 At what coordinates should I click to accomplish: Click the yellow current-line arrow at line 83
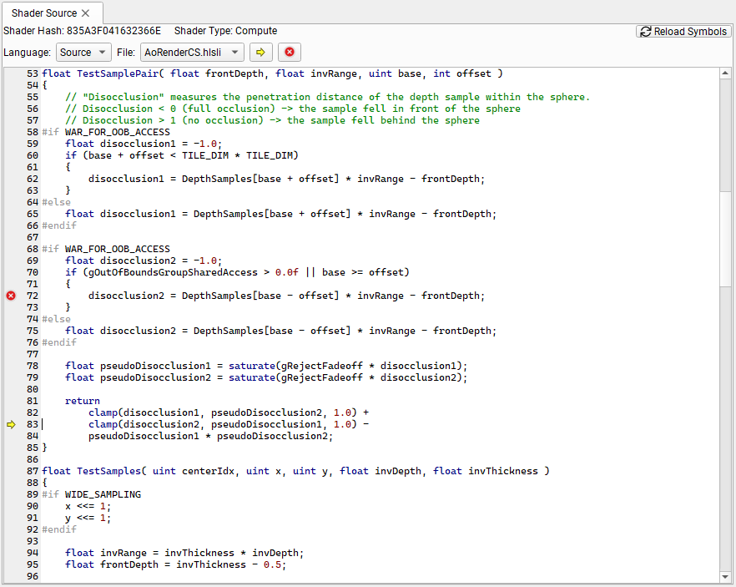(x=10, y=425)
